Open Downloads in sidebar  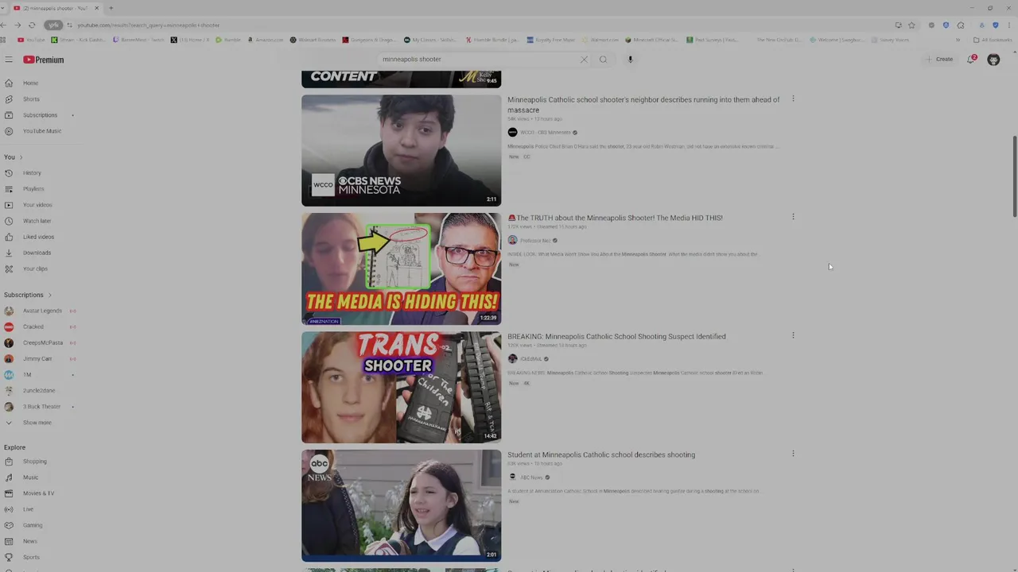pos(38,253)
